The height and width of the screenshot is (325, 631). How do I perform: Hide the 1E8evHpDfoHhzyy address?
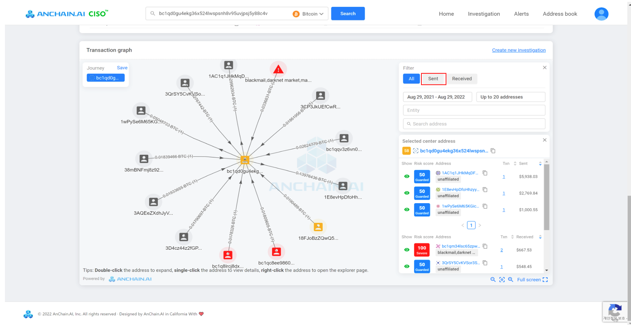tap(407, 193)
